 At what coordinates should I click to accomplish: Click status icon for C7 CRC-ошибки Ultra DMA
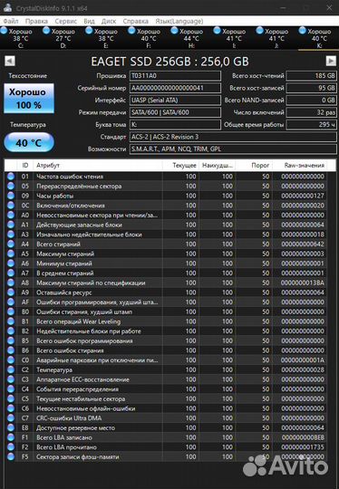11,418
